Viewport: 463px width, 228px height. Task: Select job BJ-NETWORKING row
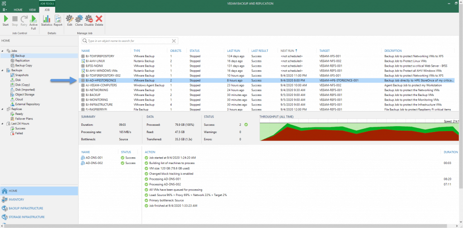pos(267,90)
